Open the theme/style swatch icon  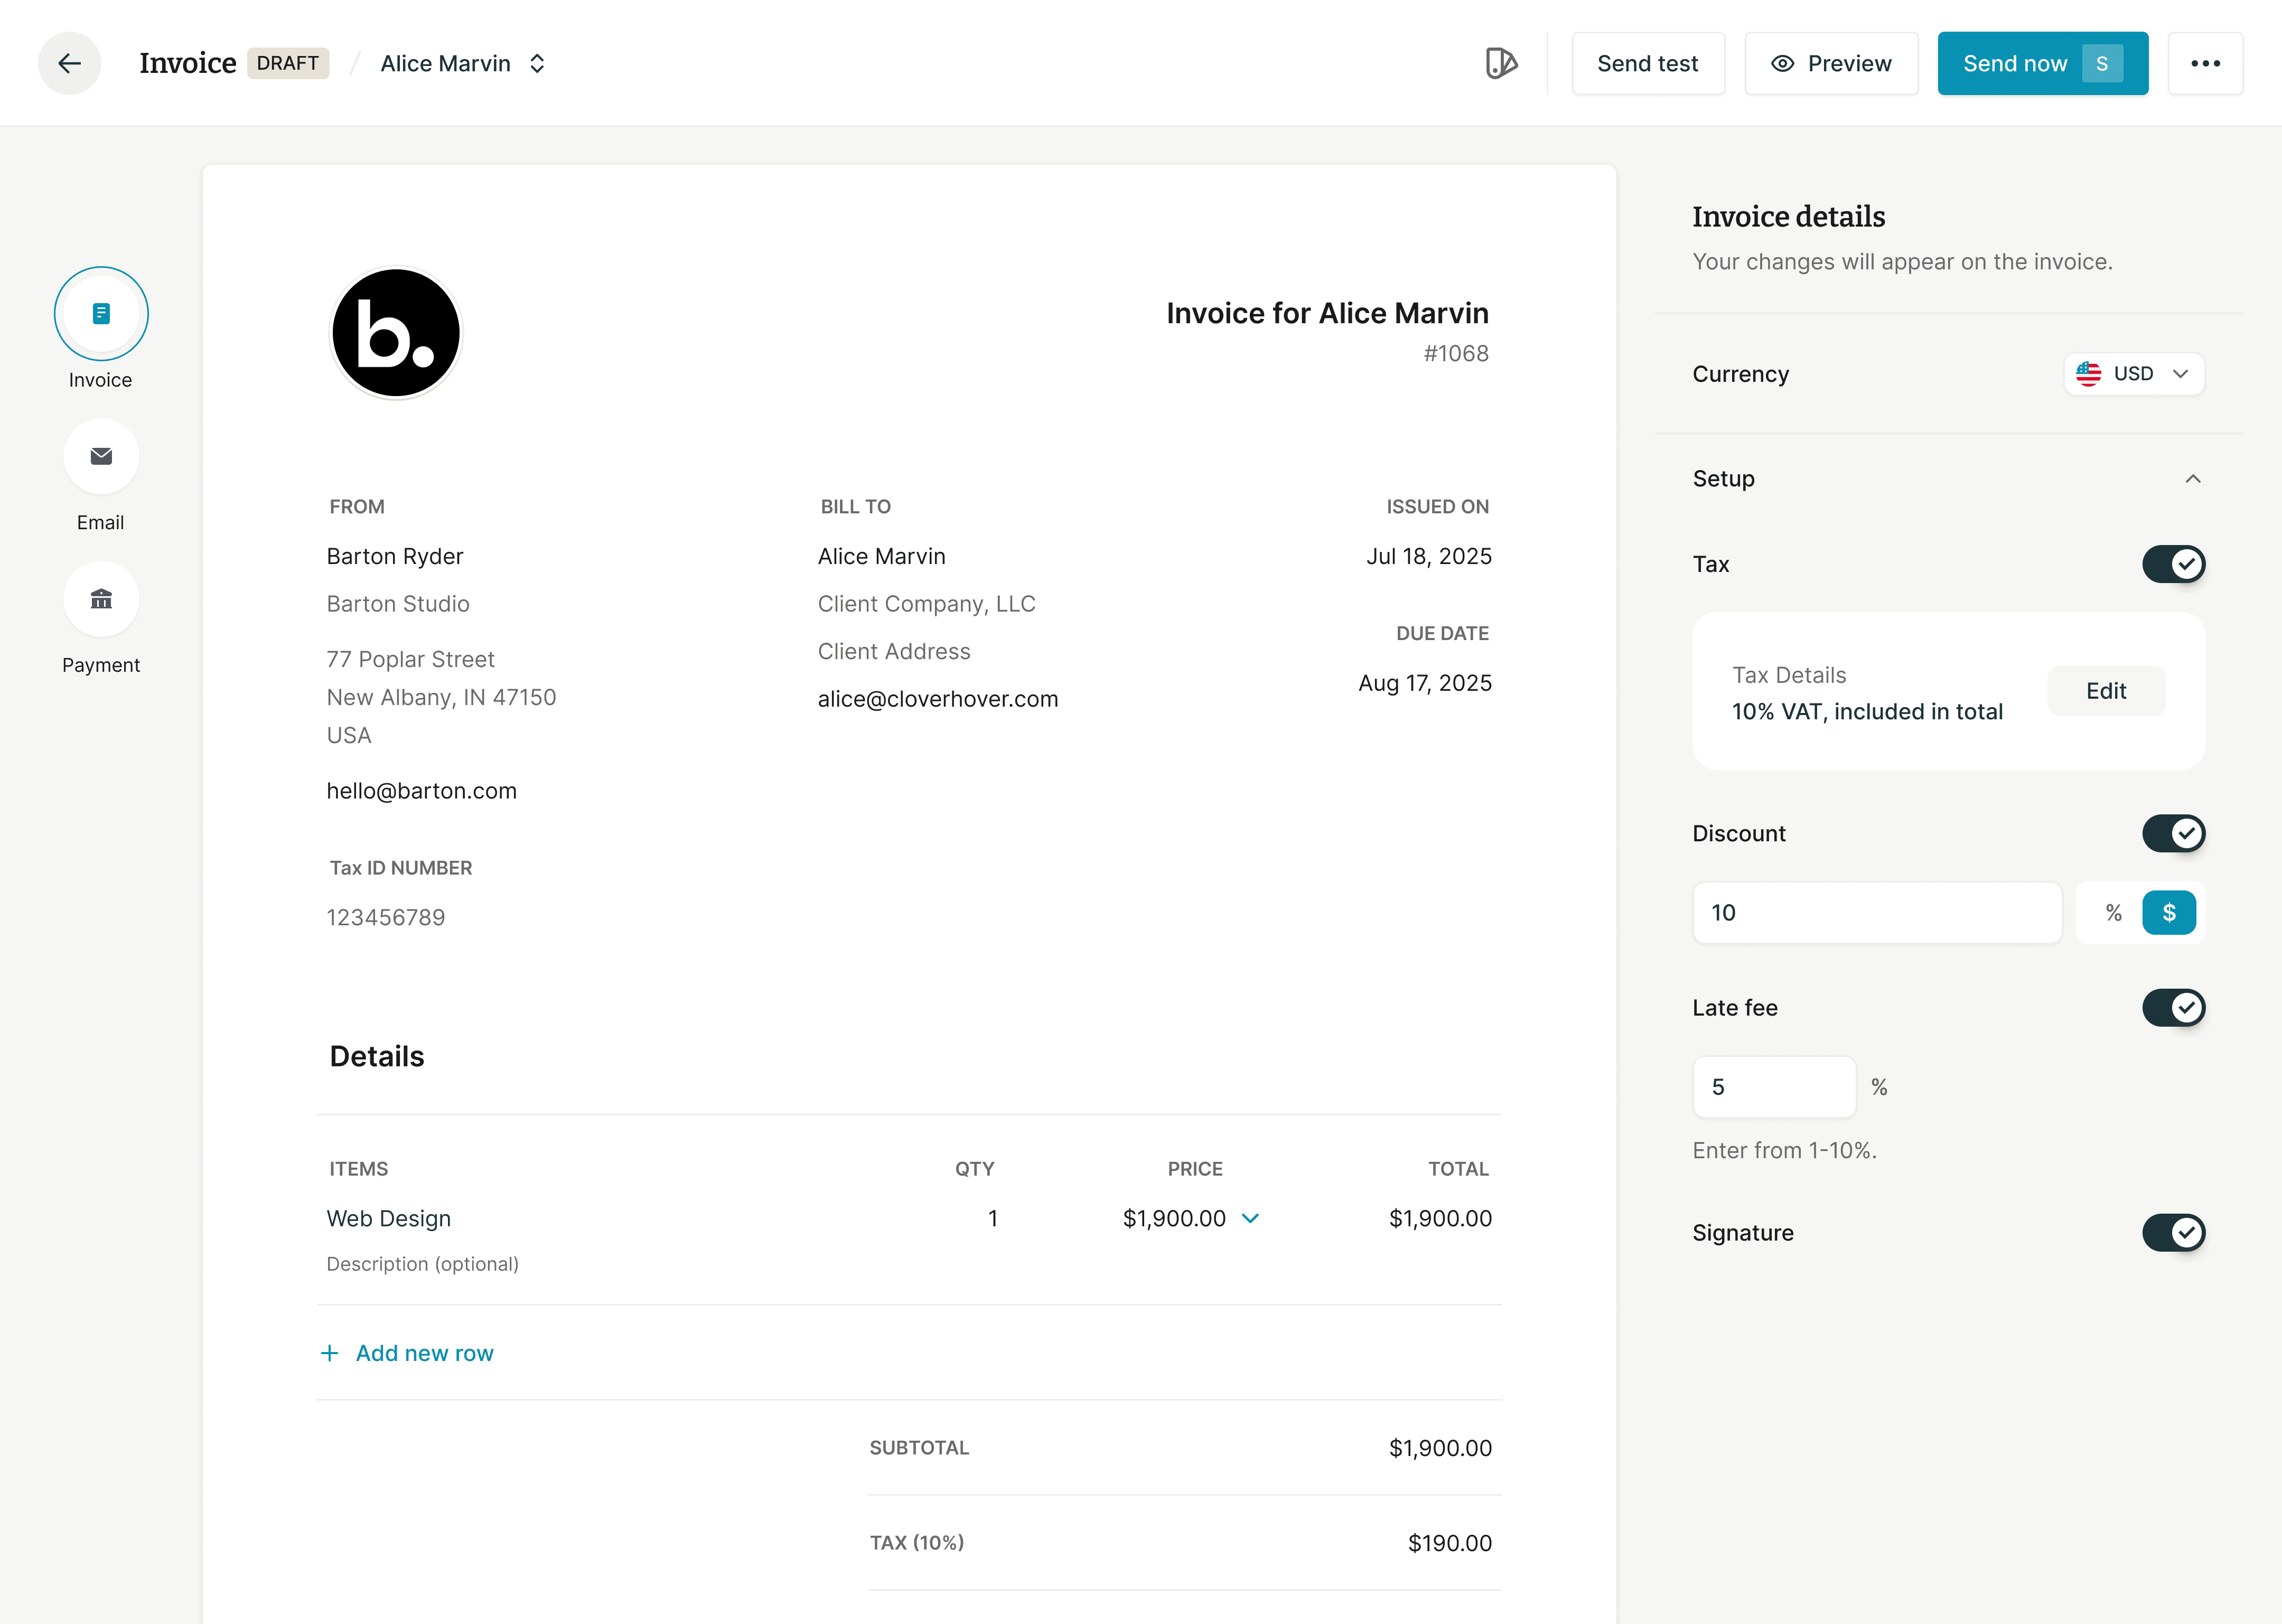1501,63
